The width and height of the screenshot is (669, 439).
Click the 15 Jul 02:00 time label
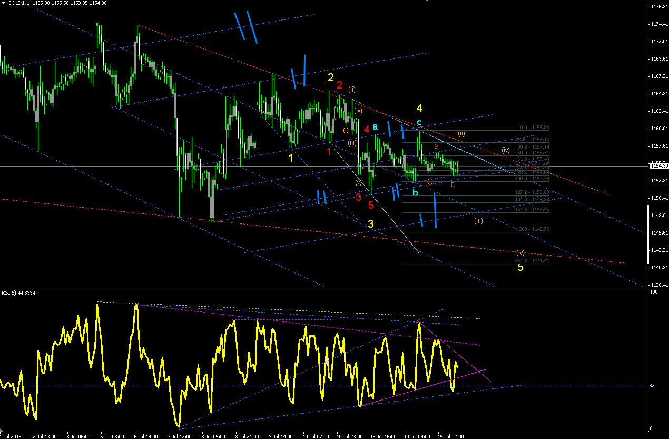(450, 436)
